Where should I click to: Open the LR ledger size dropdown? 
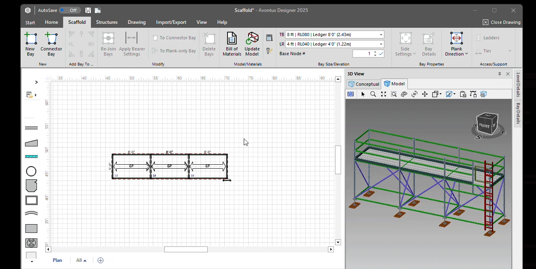(x=381, y=44)
